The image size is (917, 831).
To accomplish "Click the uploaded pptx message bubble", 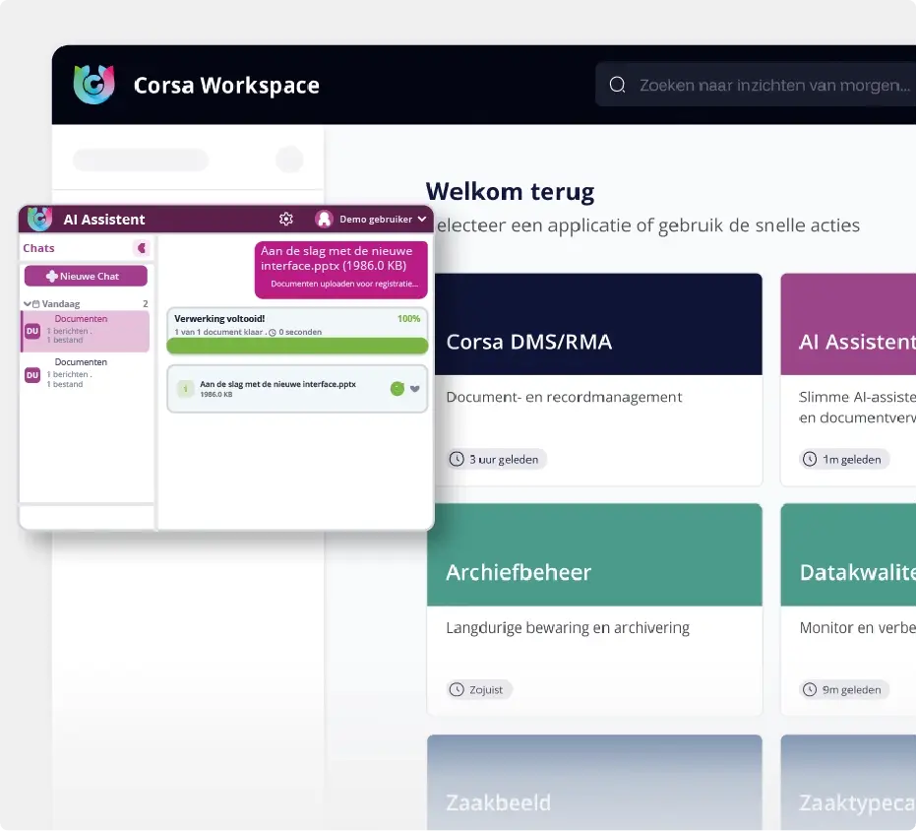I will click(341, 270).
